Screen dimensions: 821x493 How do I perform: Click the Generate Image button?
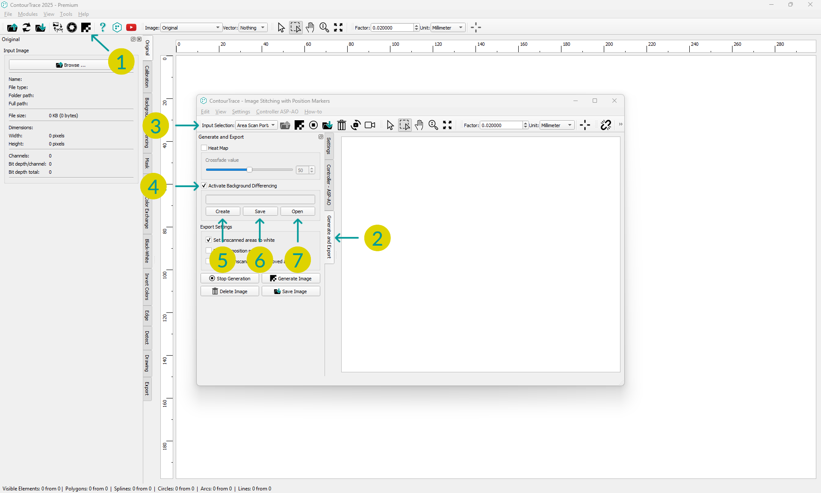291,278
